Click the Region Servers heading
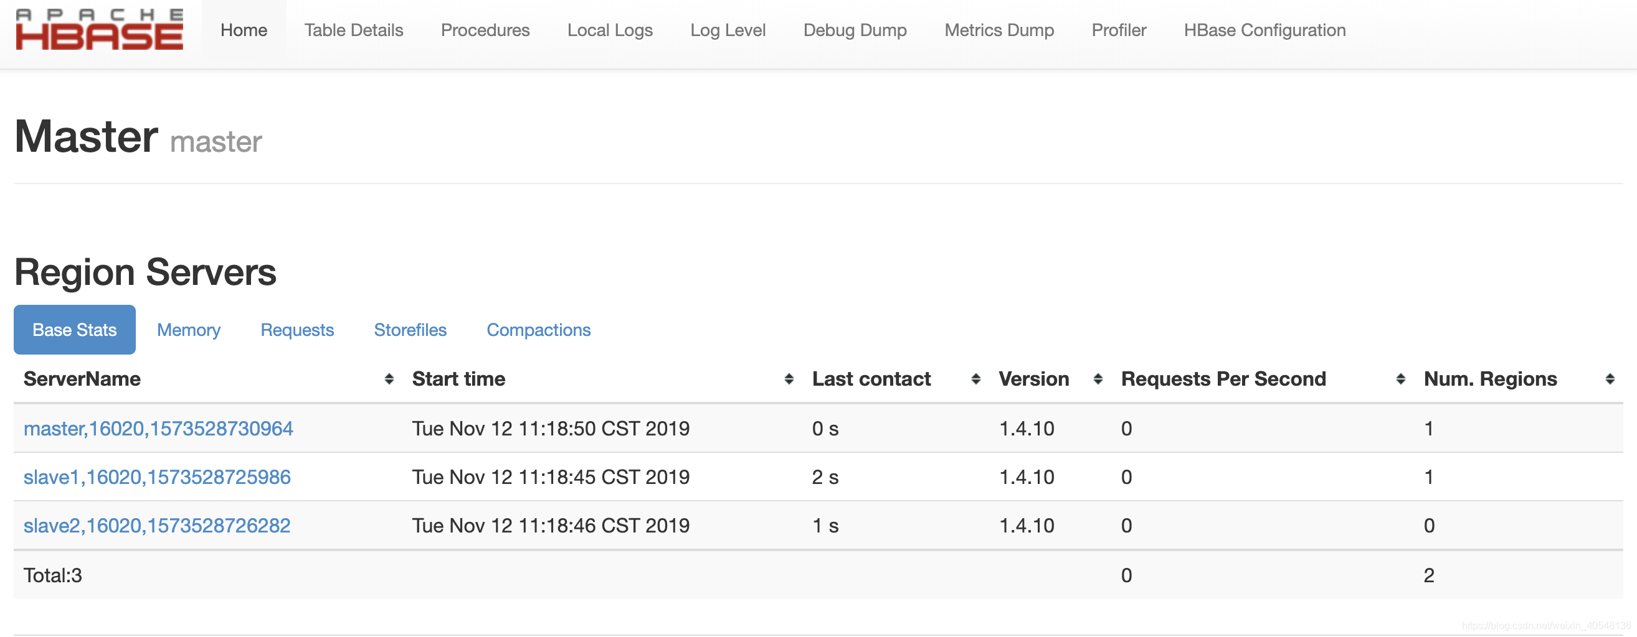 (x=146, y=272)
